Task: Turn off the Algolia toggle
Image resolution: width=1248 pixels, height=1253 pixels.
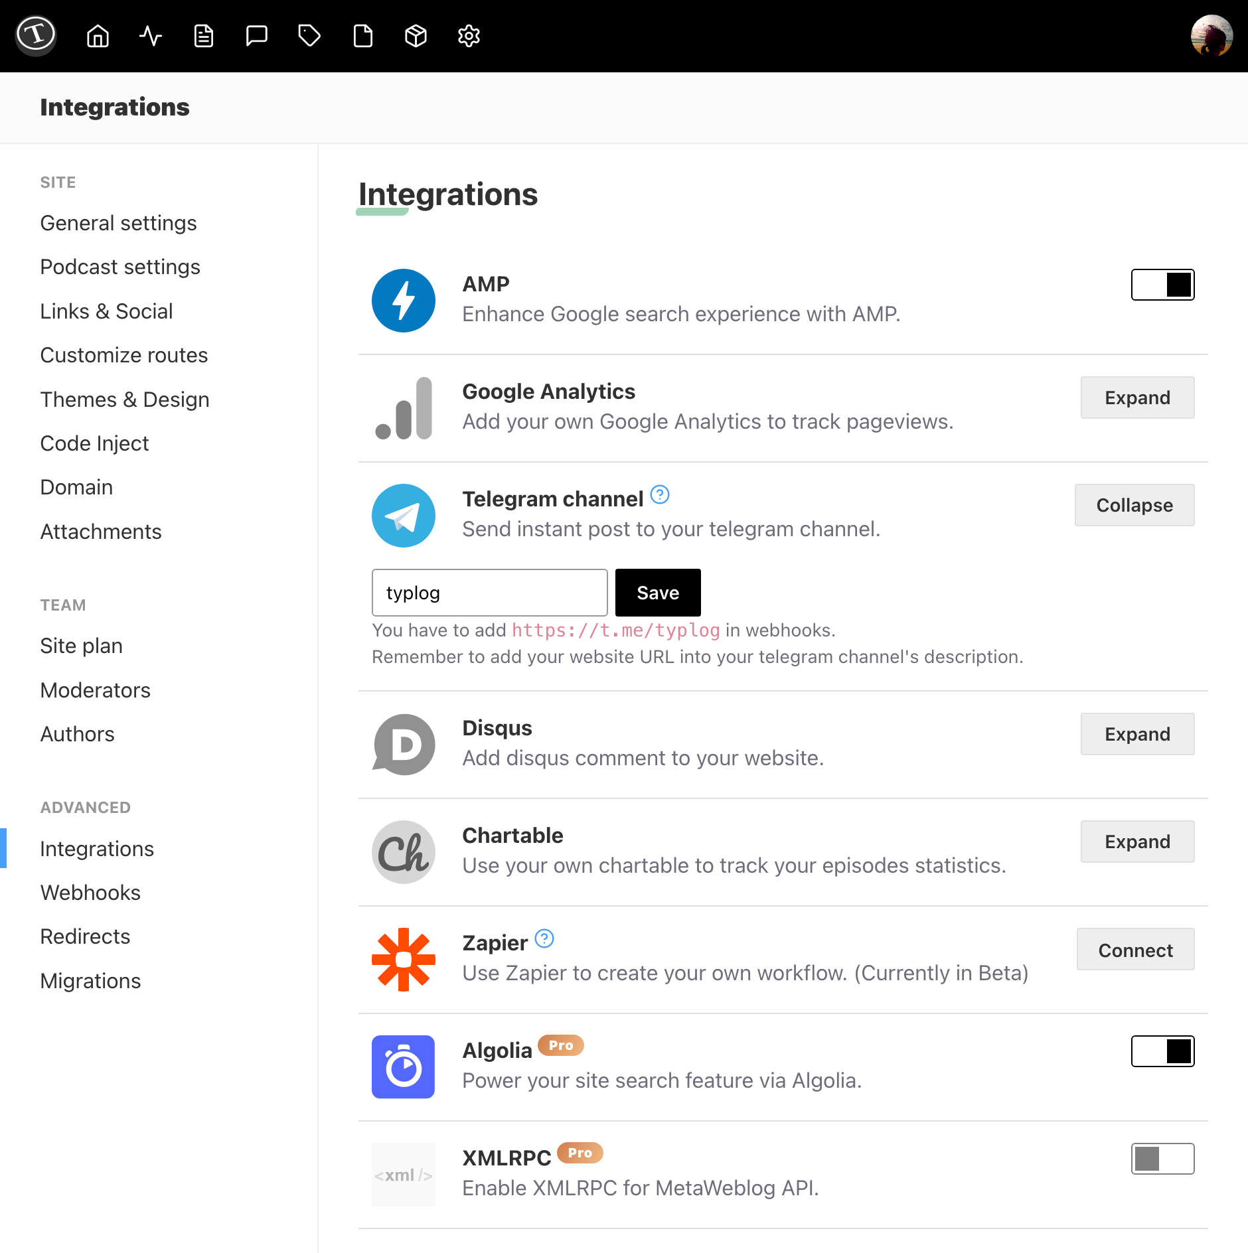Action: coord(1163,1051)
